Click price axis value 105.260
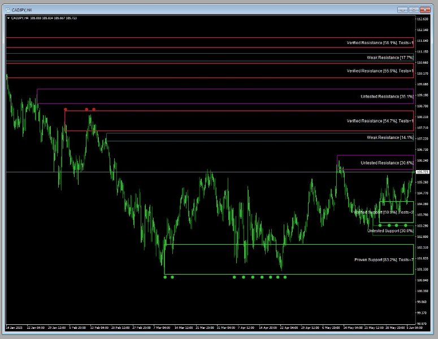Viewport: 438px width, 339px height. (x=422, y=182)
